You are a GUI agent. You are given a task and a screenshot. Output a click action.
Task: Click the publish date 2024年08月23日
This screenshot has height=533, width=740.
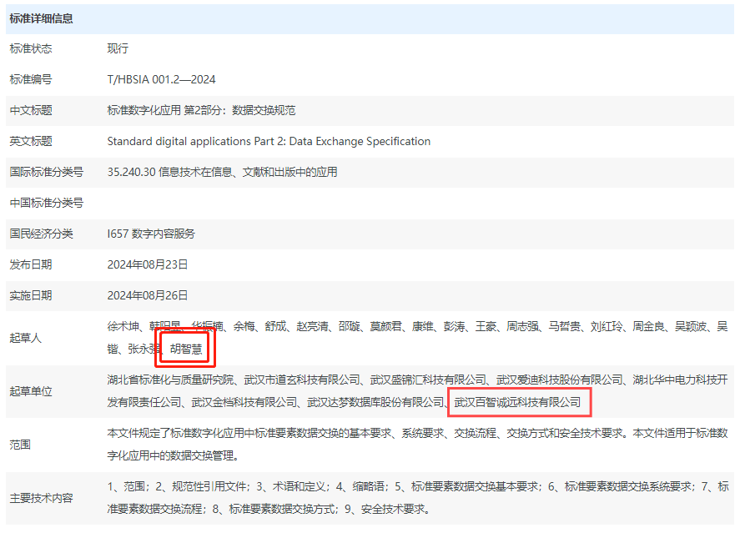[x=148, y=264]
